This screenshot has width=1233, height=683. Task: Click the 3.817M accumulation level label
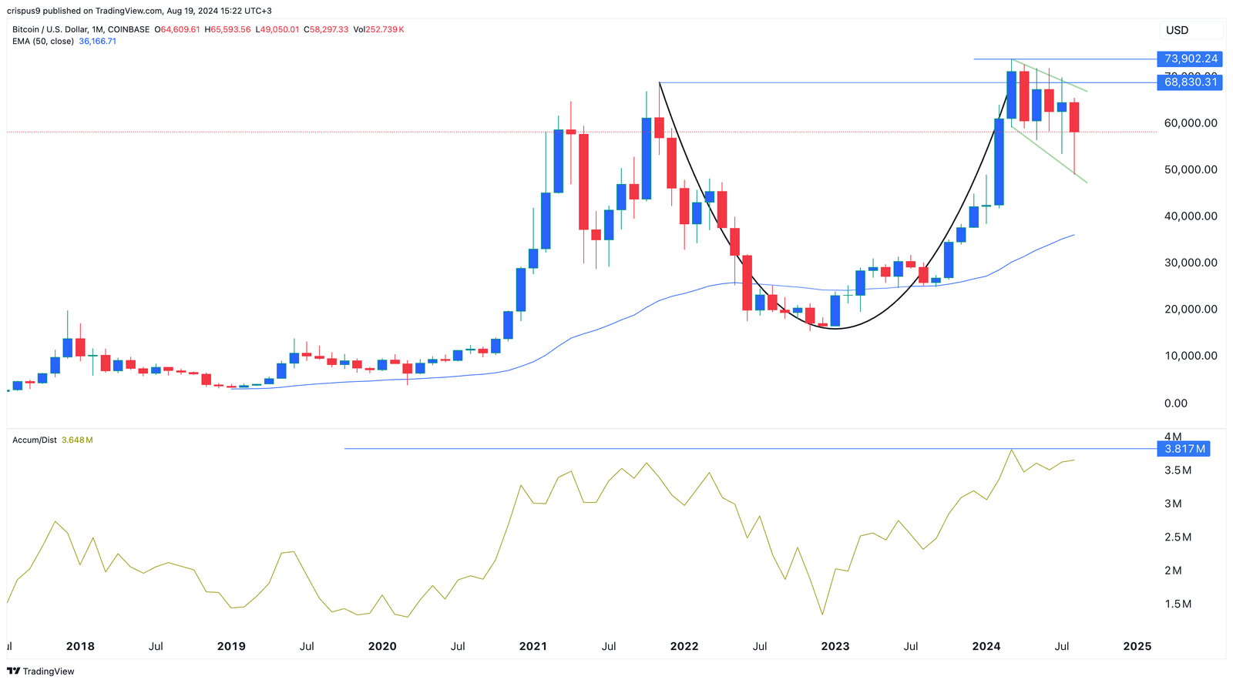(x=1183, y=448)
